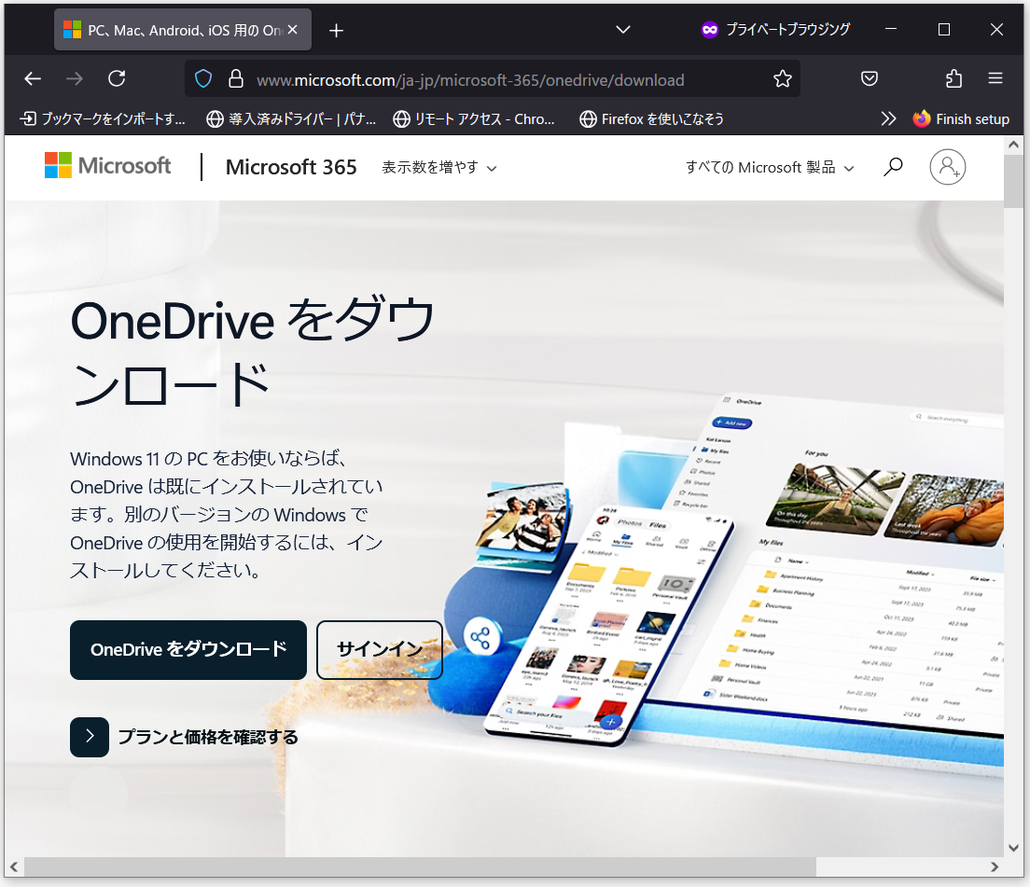Click OneDrive をダウンロード button
This screenshot has height=887, width=1030.
[188, 650]
